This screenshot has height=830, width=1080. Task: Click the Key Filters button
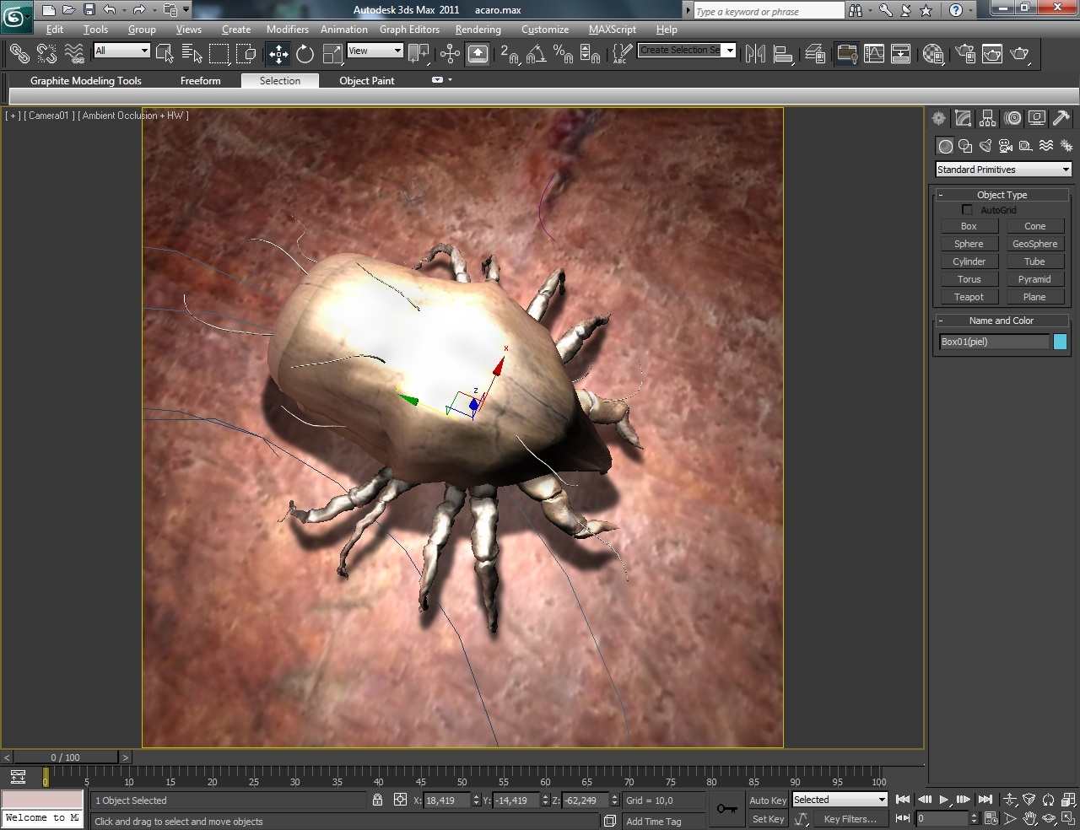coord(851,818)
